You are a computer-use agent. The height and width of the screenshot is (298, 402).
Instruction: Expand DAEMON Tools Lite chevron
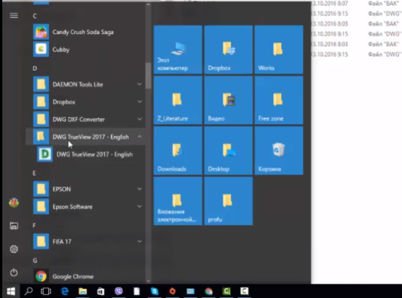pos(140,84)
